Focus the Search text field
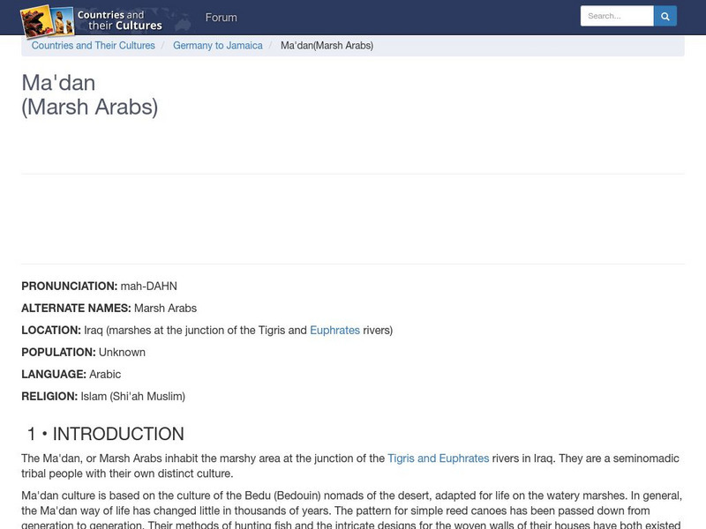The image size is (706, 529). point(616,16)
